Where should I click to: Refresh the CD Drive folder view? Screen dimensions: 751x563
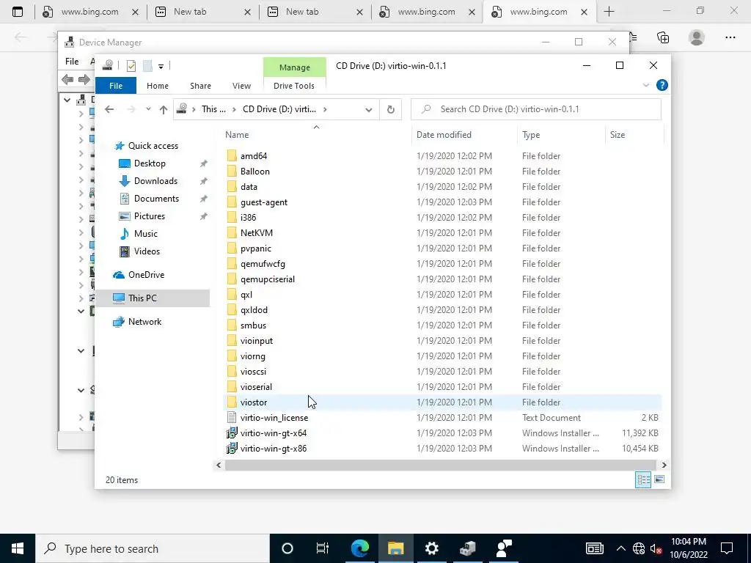click(x=391, y=109)
